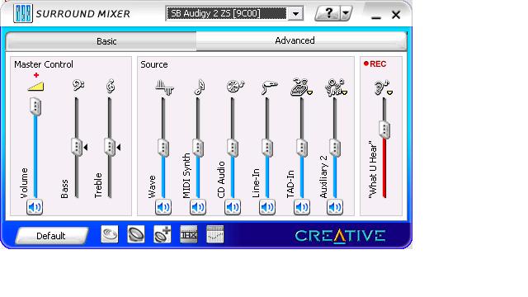Click the "SURROUND MIXER" title text
The height and width of the screenshot is (297, 528).
pos(82,14)
